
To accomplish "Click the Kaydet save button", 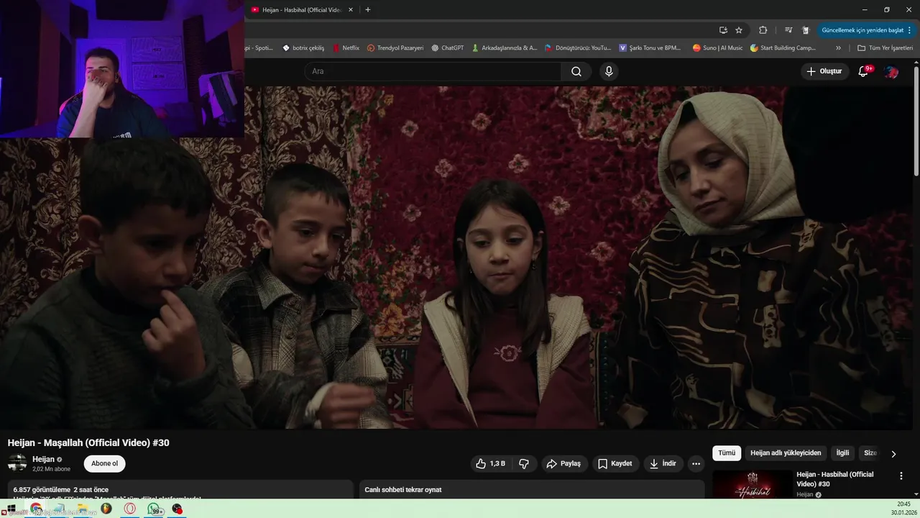I will click(x=615, y=463).
